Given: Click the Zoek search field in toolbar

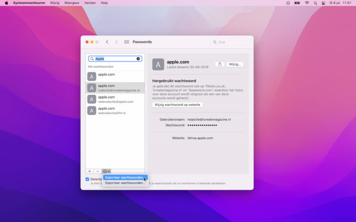Looking at the screenshot, I should click(231, 42).
